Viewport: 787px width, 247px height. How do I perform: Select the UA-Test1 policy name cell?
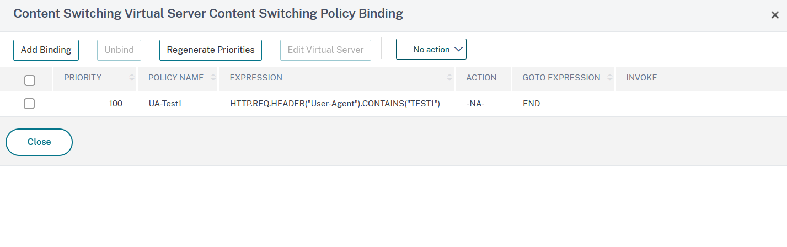(x=165, y=104)
